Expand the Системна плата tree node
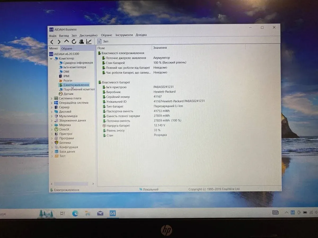Image resolution: width=318 pixels, height=238 pixels. 51,98
